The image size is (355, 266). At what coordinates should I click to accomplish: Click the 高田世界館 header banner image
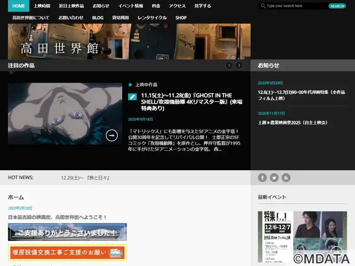click(x=129, y=41)
